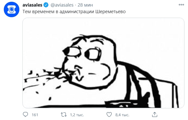Viewport: 188px width, 120px height.
Task: Click the 1,2 тыс. retweet count
Action: point(77,115)
